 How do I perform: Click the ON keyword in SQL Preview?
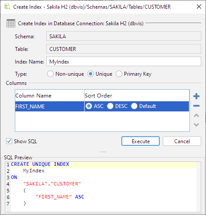pyautogui.click(x=14, y=177)
